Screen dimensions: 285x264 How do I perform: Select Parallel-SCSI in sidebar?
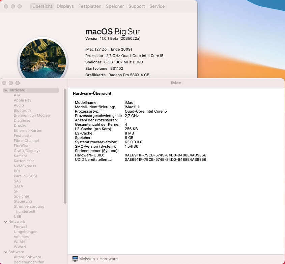[x=25, y=176]
